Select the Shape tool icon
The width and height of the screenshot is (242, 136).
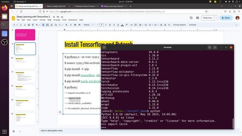click(x=56, y=25)
